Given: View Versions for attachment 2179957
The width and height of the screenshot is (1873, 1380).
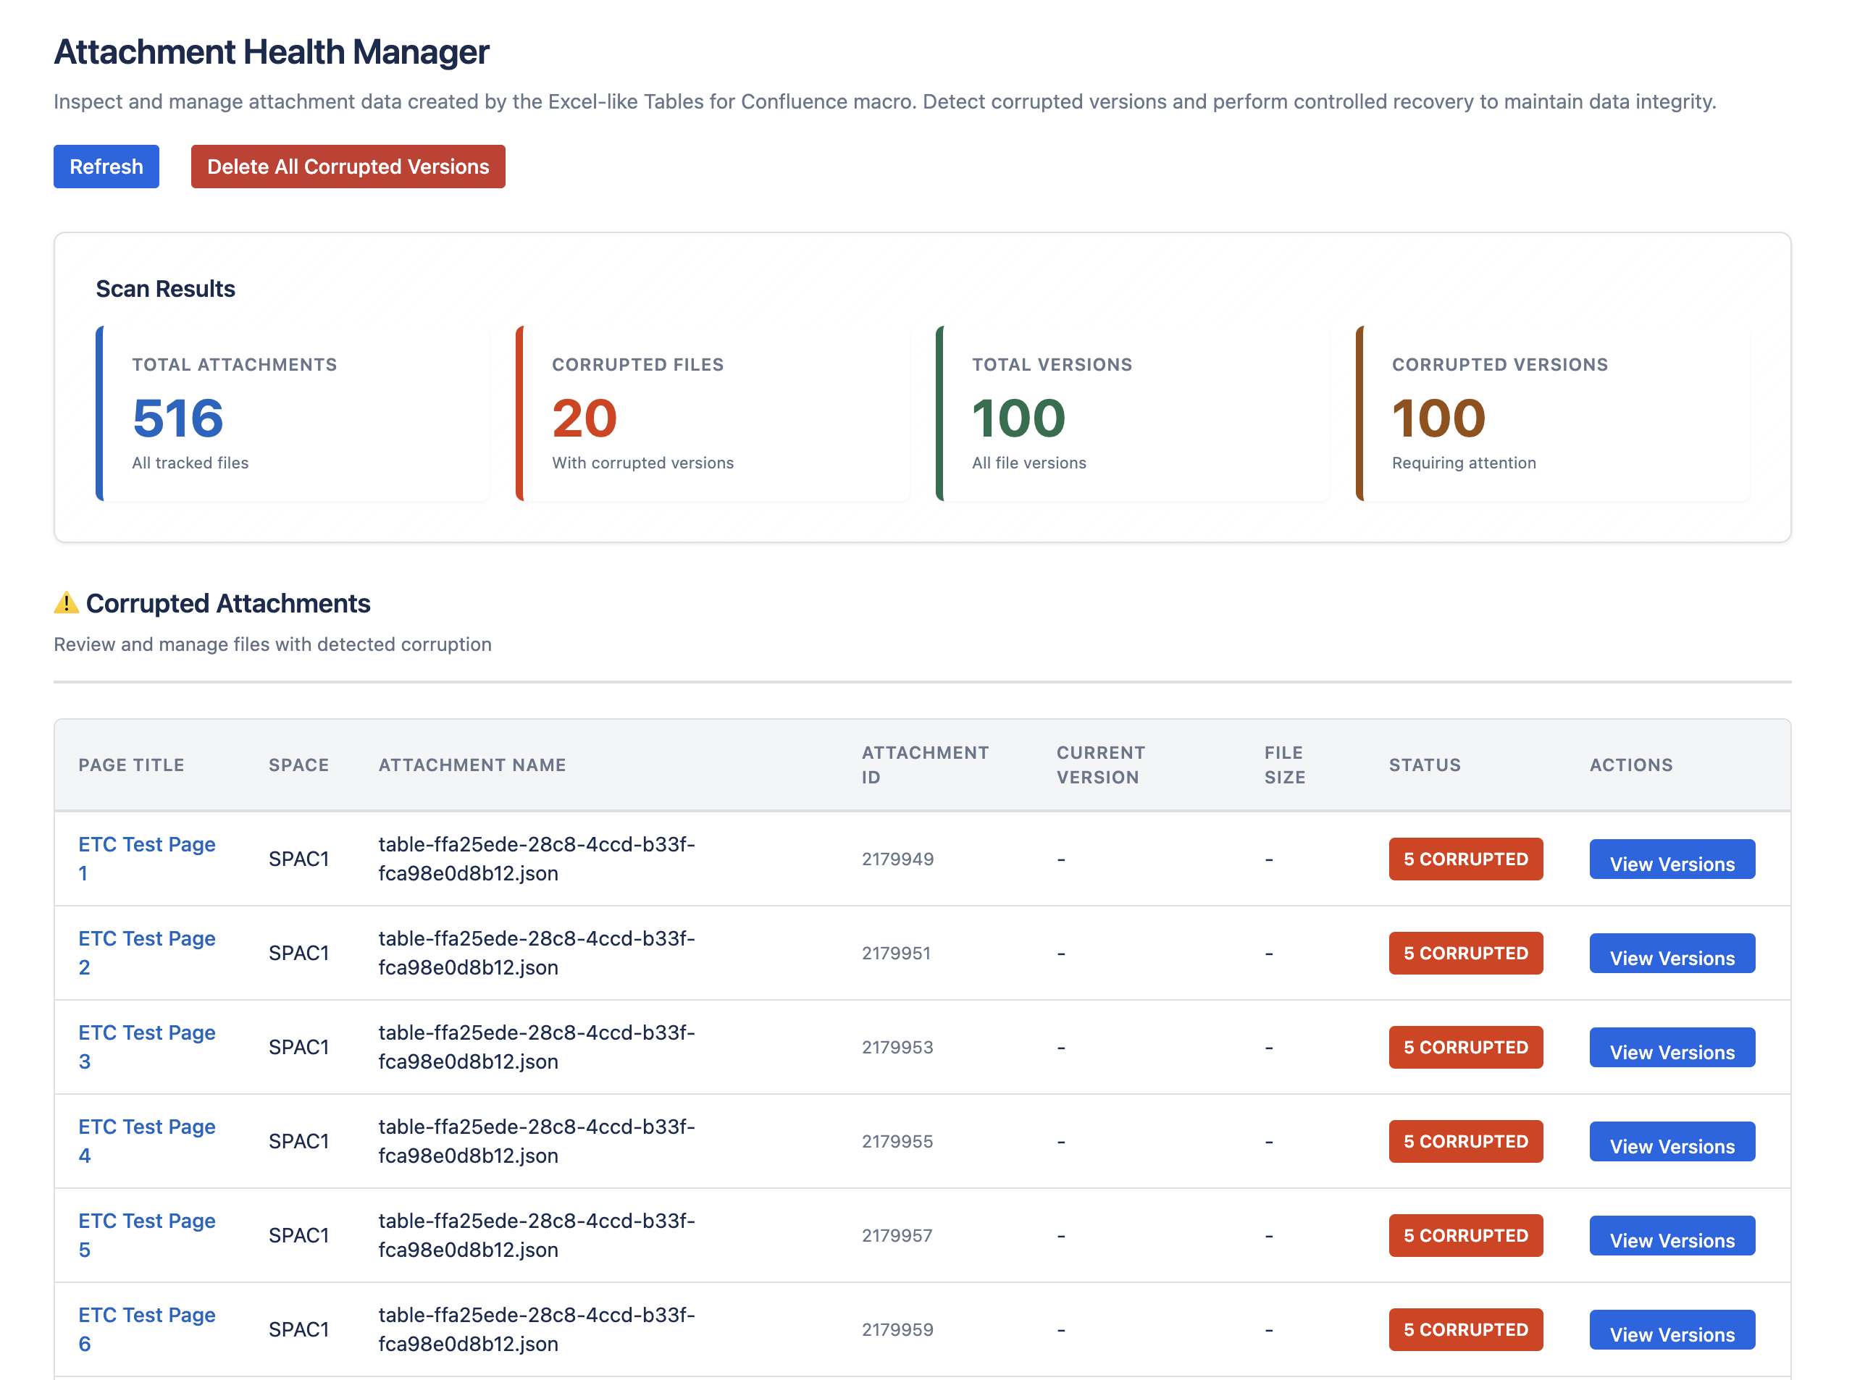Looking at the screenshot, I should 1671,1235.
